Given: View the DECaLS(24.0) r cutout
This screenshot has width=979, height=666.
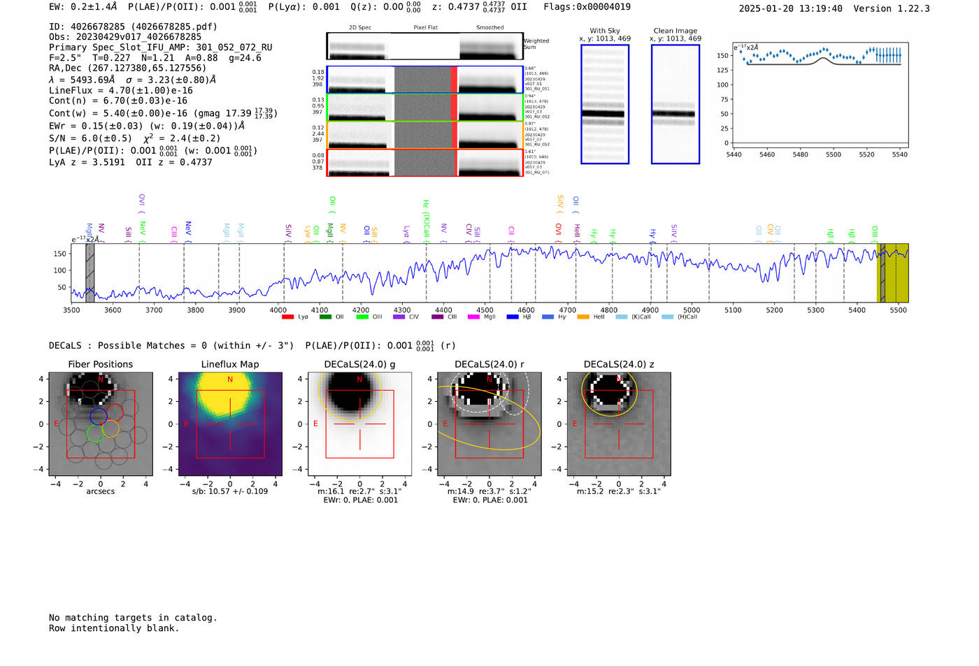Looking at the screenshot, I should point(489,424).
